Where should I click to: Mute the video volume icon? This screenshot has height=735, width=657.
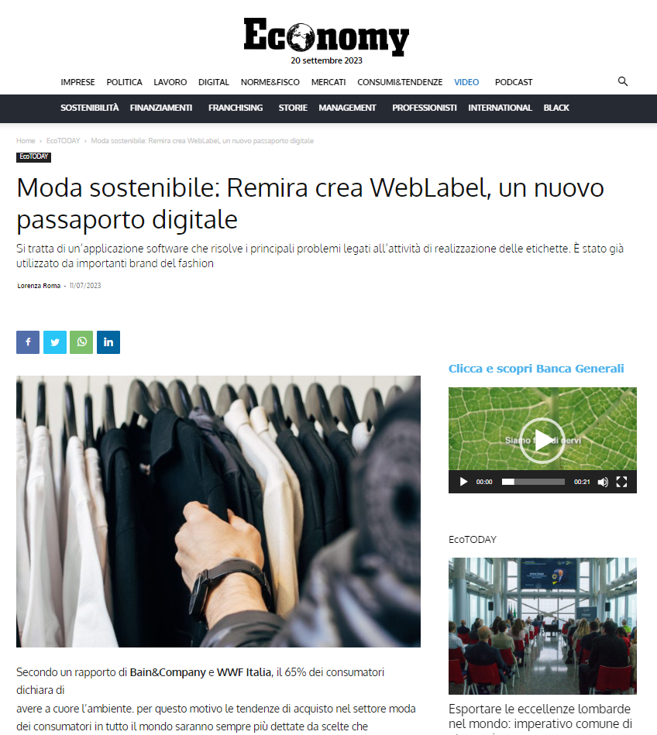click(x=603, y=482)
